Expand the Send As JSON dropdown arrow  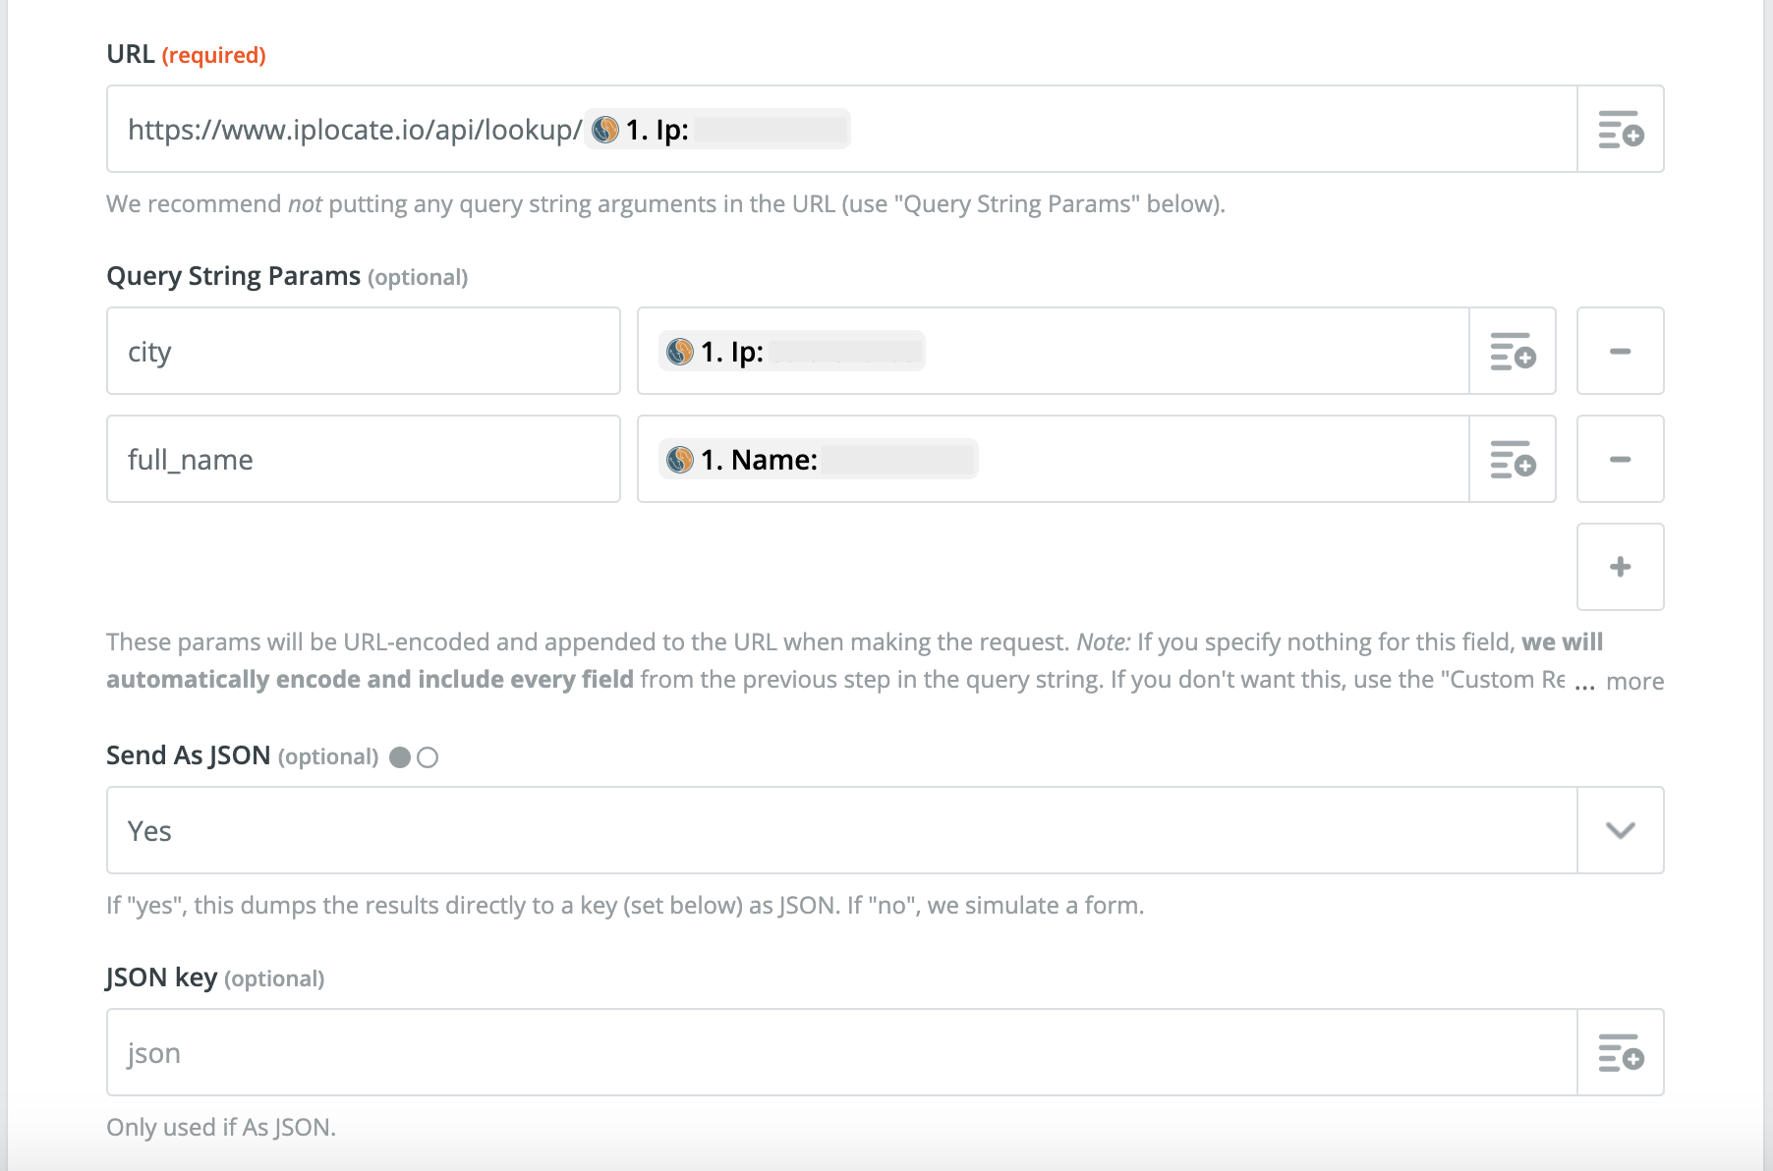(1621, 830)
